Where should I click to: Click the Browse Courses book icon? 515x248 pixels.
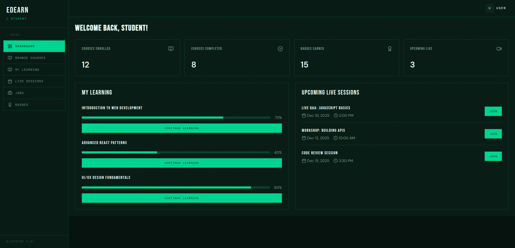coord(10,58)
